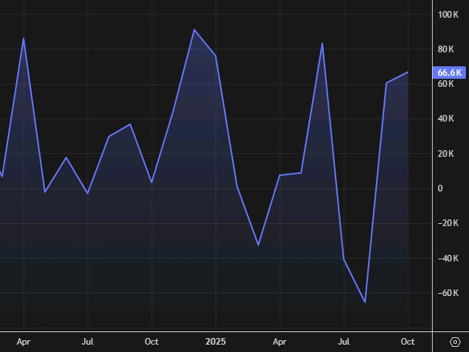The height and width of the screenshot is (352, 469).
Task: Click the 40K gridline label
Action: [x=447, y=119]
